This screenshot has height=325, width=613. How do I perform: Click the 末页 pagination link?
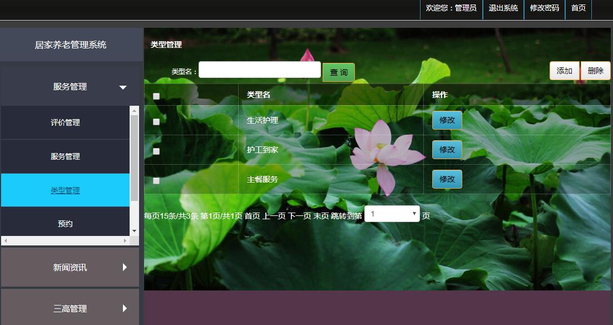321,216
